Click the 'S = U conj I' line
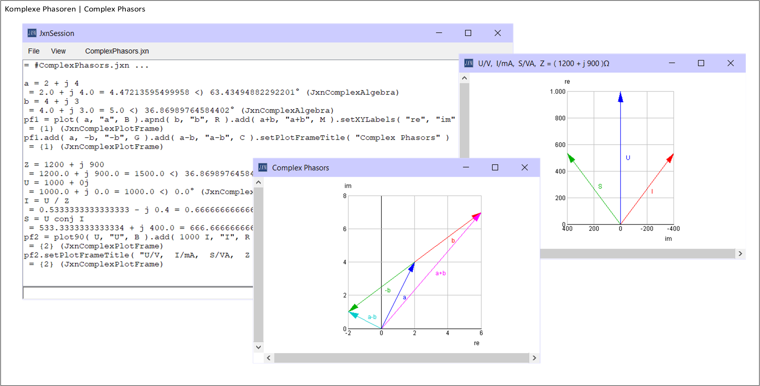The height and width of the screenshot is (386, 760). pos(54,219)
